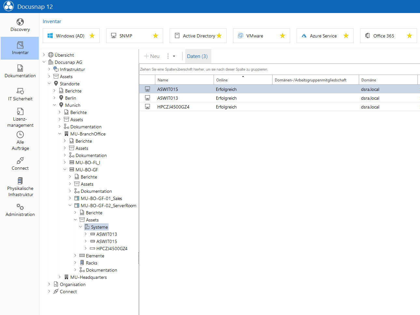Collapse the Munich location node

[x=54, y=105]
